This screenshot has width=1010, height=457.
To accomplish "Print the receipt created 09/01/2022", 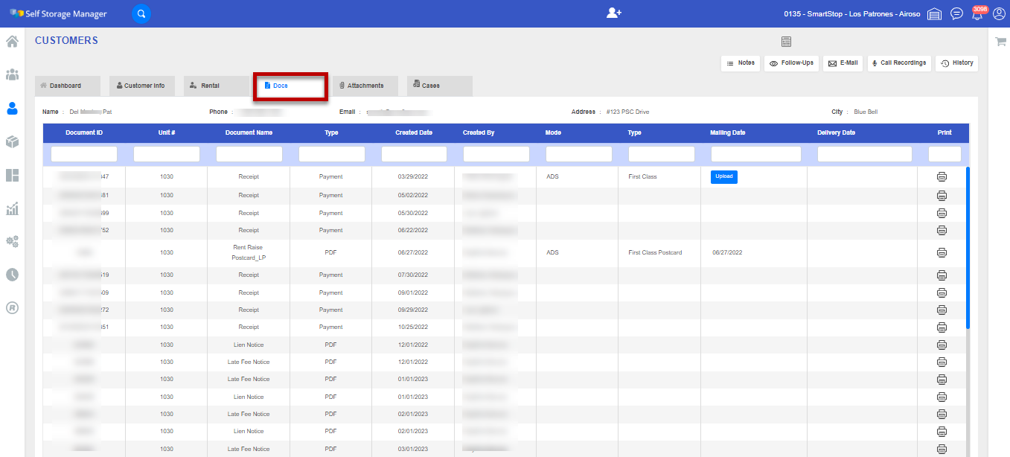I will (942, 293).
